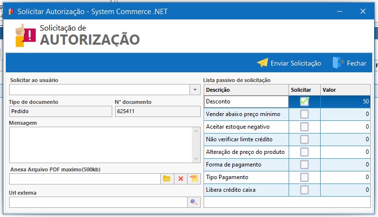This screenshot has width=378, height=217.
Task: Click the Enviar Solicitação paper plane icon
Action: pyautogui.click(x=262, y=63)
